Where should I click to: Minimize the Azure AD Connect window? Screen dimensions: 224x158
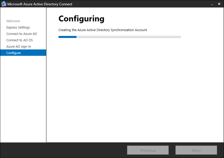212,4
